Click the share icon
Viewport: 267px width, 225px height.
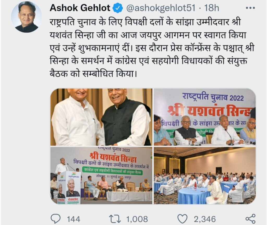(251, 219)
